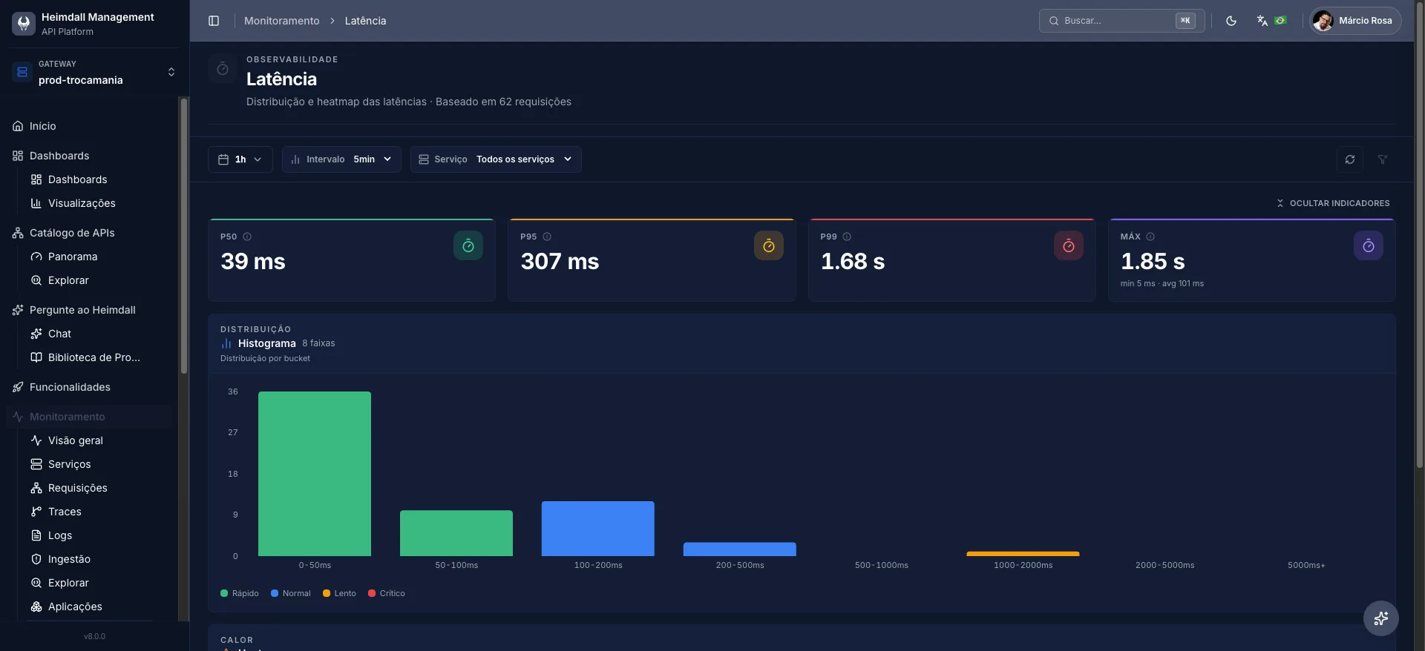Collapse the Catálogo de APIs section
The image size is (1425, 651).
tap(89, 233)
